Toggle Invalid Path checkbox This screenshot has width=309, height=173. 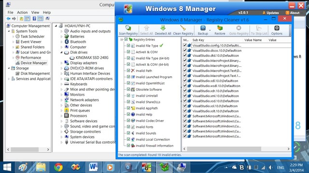coord(128,71)
